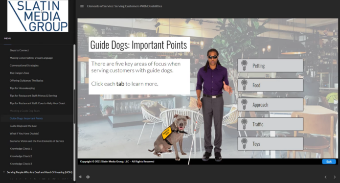Image resolution: width=340 pixels, height=183 pixels.
Task: Open Meeting a Guide Dog Team lesson
Action: (24, 111)
